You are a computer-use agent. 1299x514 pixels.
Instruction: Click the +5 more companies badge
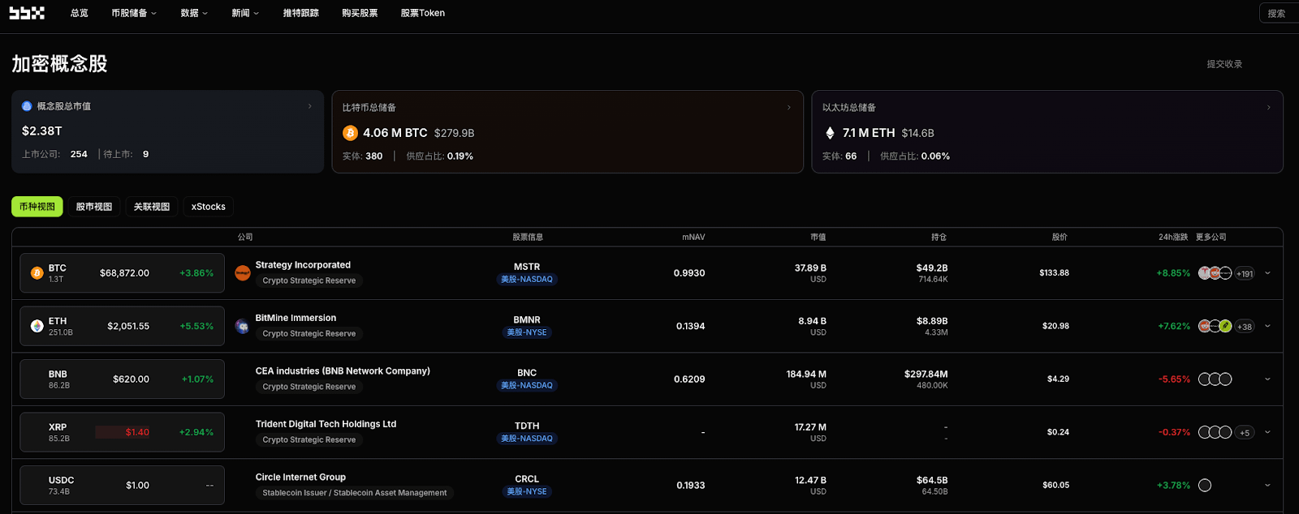[1245, 433]
